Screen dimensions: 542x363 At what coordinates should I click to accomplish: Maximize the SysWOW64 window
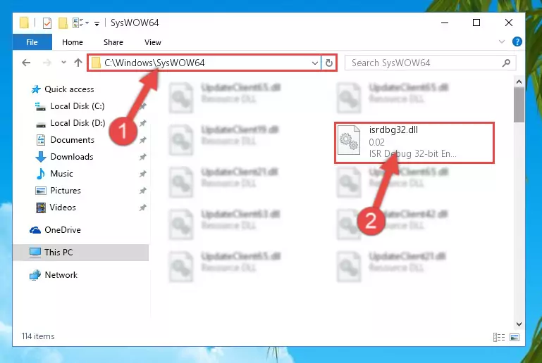(476, 23)
